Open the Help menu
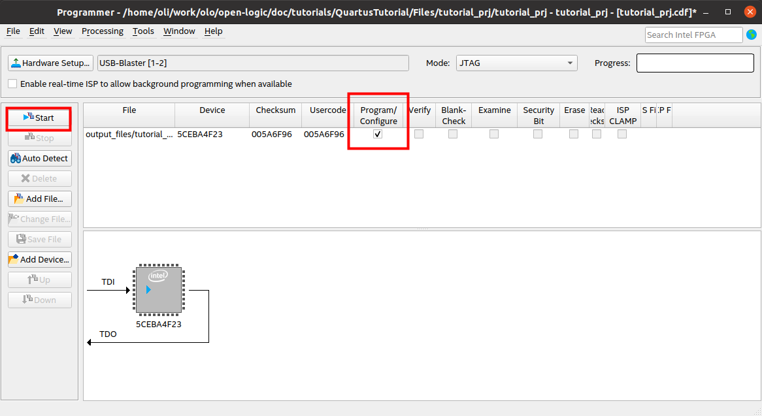This screenshot has width=762, height=416. (213, 31)
